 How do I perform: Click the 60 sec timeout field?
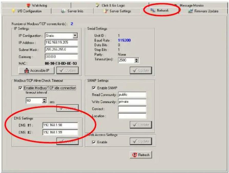tap(34, 101)
